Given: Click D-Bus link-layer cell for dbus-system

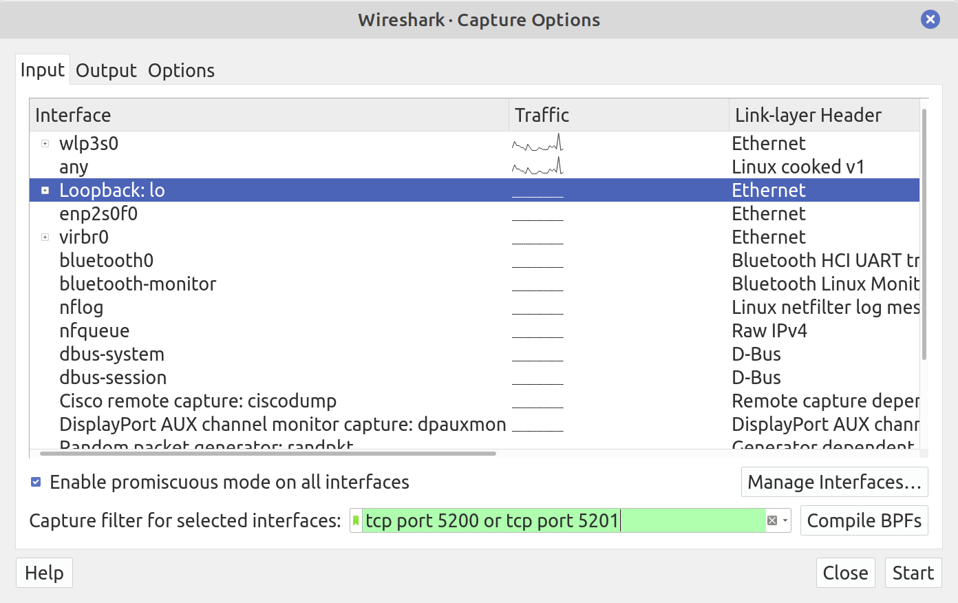Looking at the screenshot, I should 756,355.
